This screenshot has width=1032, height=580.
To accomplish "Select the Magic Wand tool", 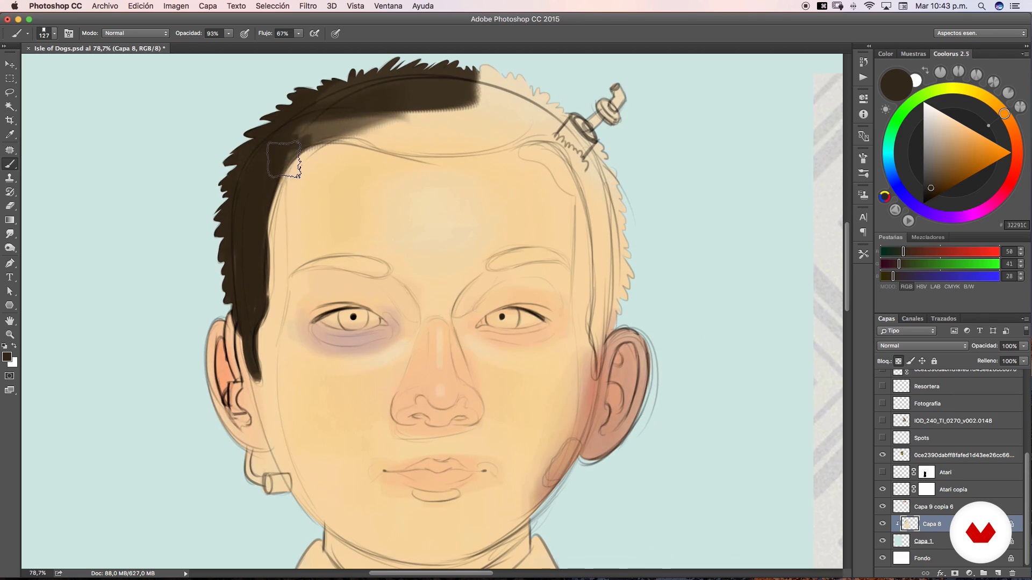I will (x=10, y=106).
